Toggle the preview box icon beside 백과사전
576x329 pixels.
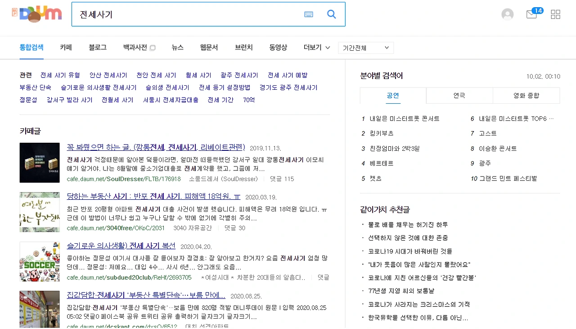click(x=153, y=47)
